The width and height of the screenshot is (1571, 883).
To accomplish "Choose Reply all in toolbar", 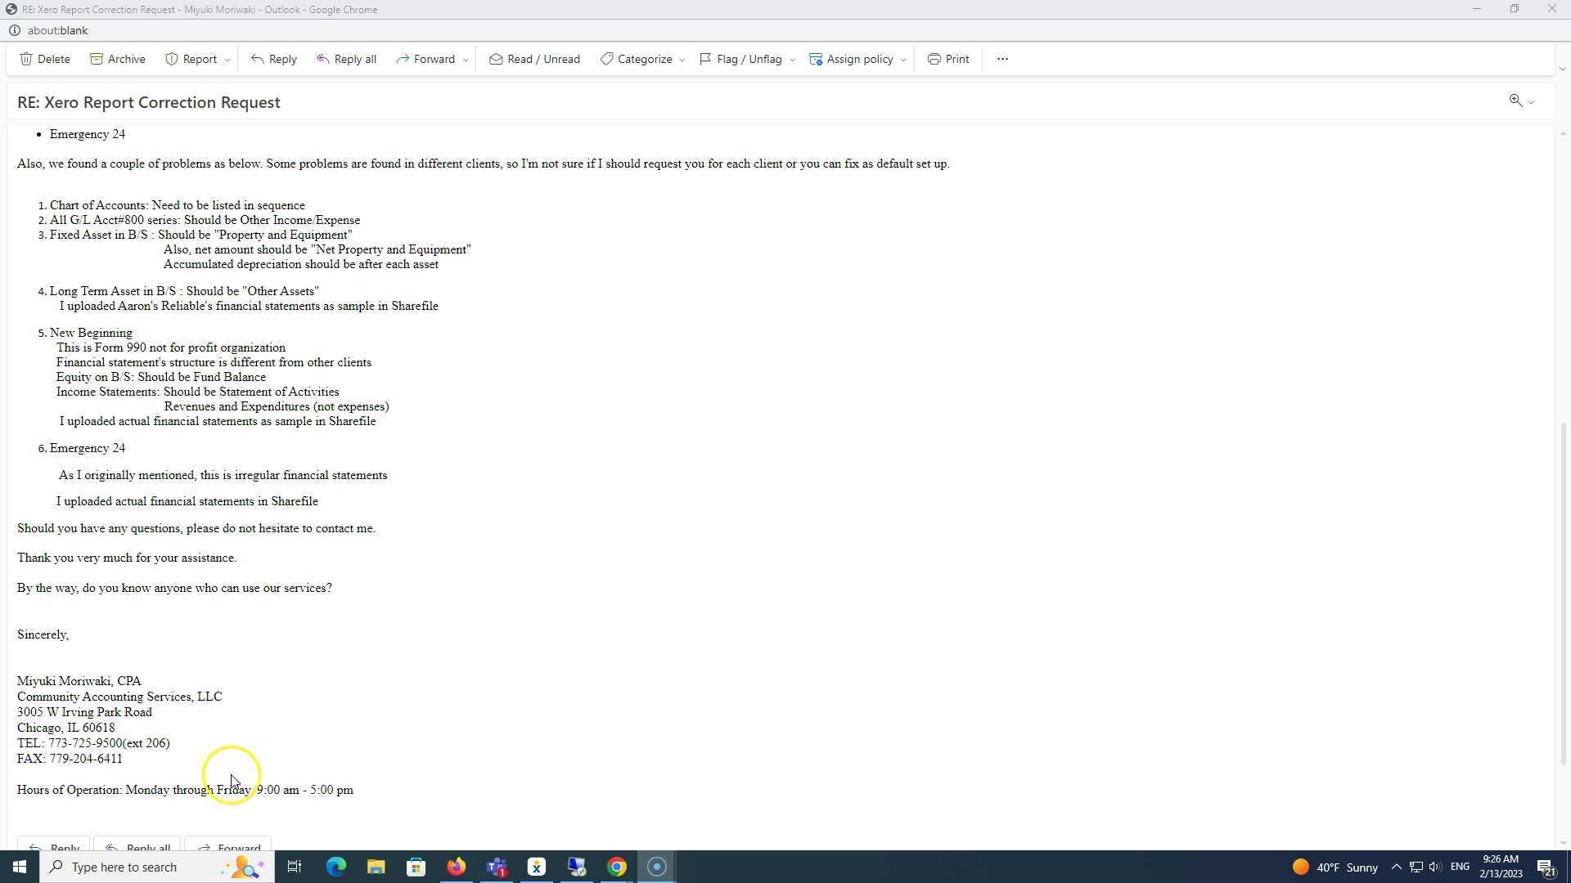I will click(347, 59).
